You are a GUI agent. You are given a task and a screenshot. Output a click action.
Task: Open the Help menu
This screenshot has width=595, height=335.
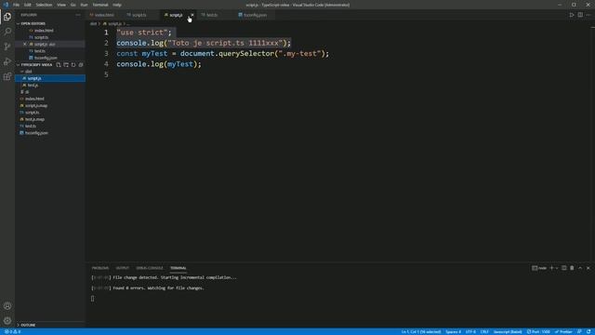[x=117, y=5]
